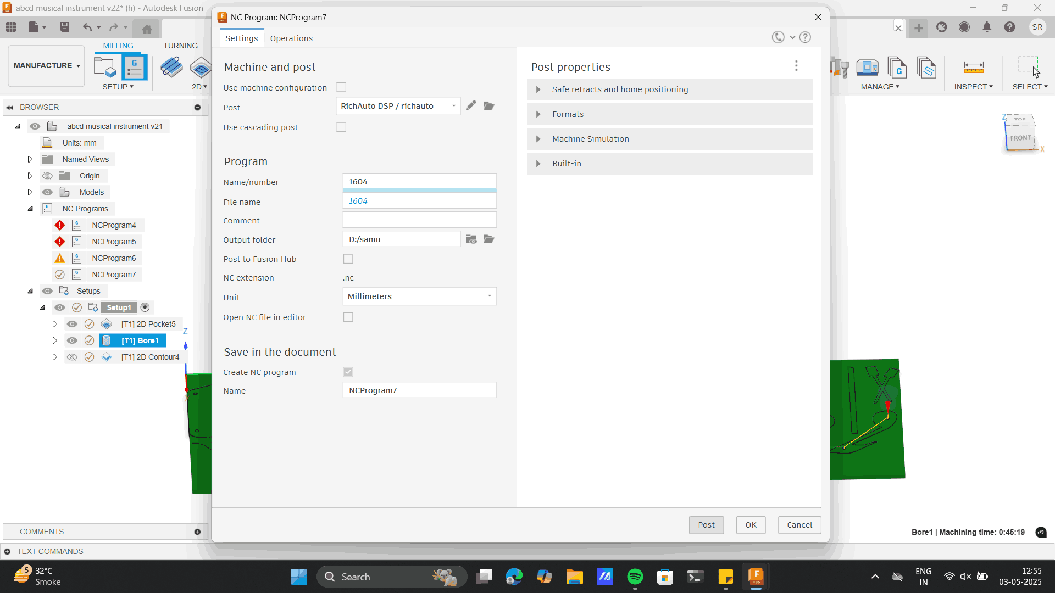Open the notifications bell icon
Image resolution: width=1055 pixels, height=593 pixels.
point(987,27)
